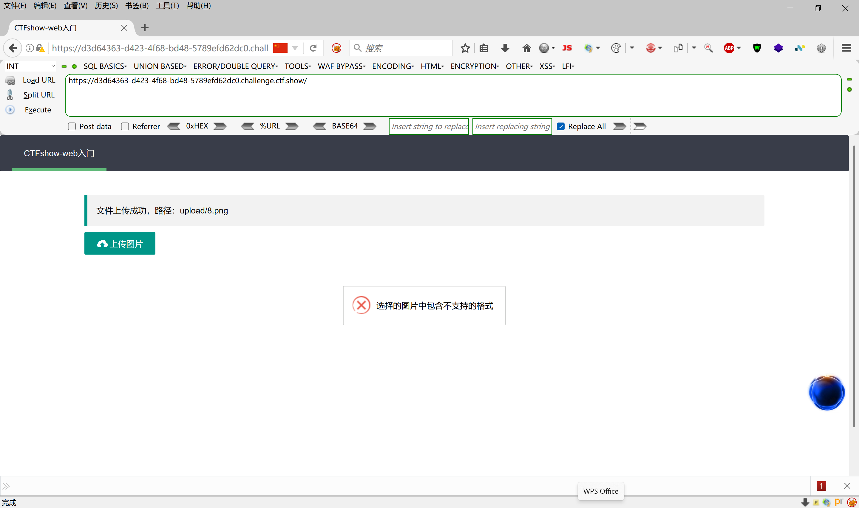Click the reload page icon
The width and height of the screenshot is (859, 508).
point(313,48)
